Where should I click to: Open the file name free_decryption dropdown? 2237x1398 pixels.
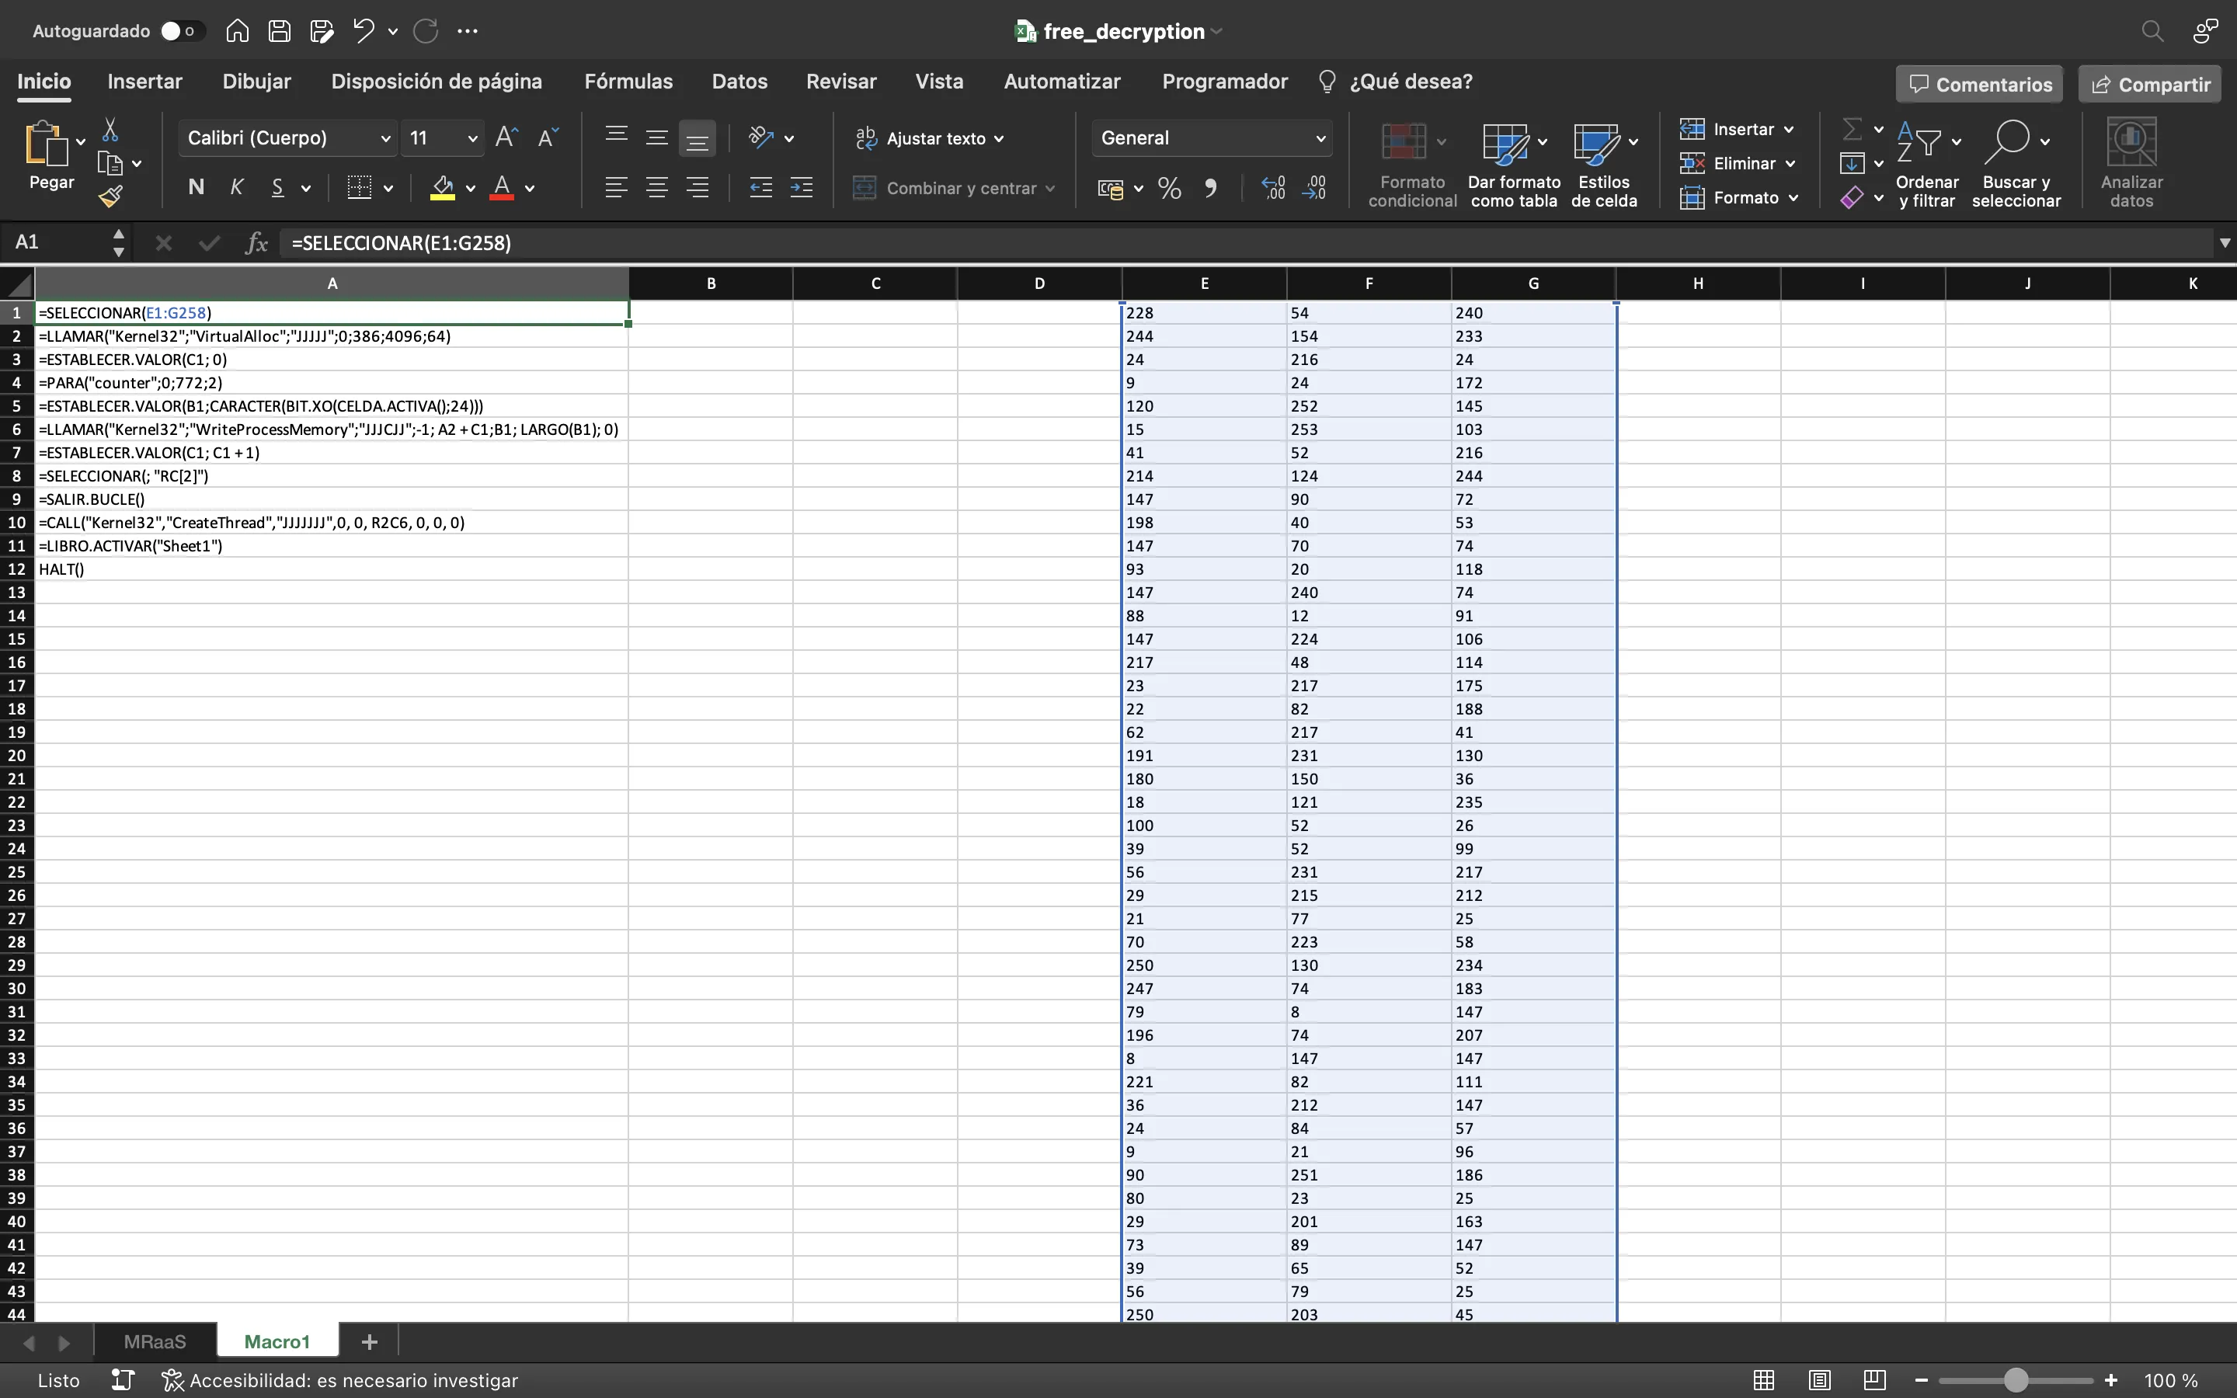click(x=1216, y=31)
